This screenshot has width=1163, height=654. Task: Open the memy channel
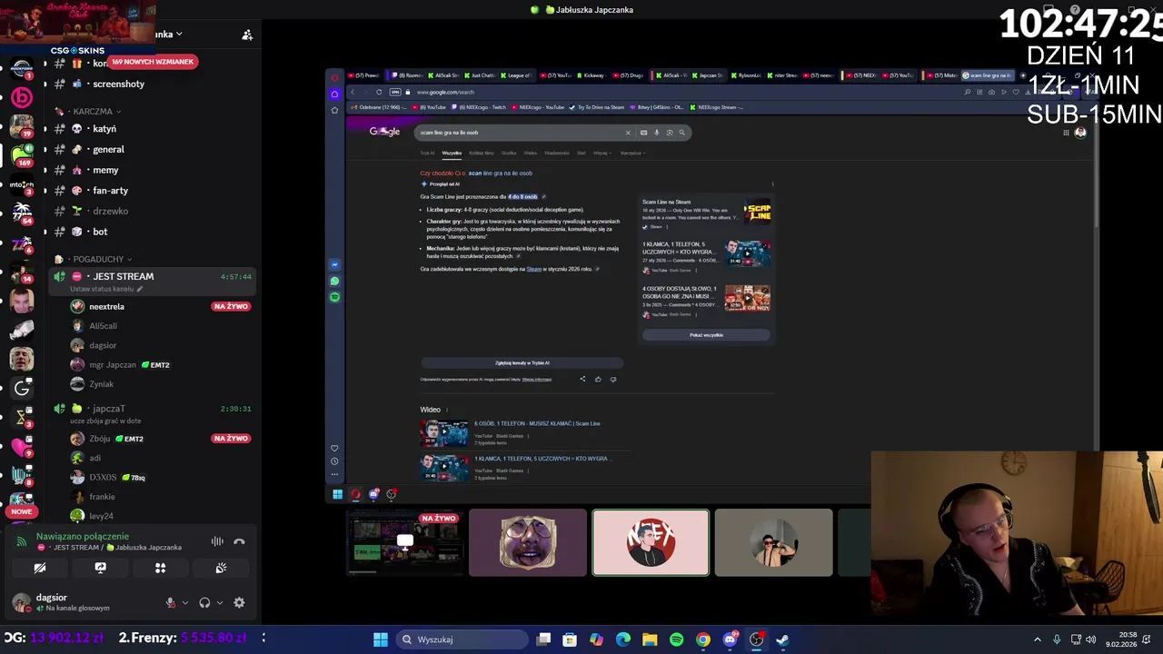[x=105, y=170]
